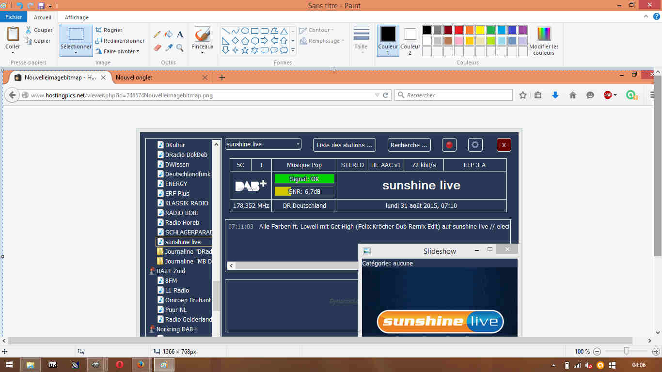
Task: Click the zoom out minus button
Action: click(x=597, y=352)
